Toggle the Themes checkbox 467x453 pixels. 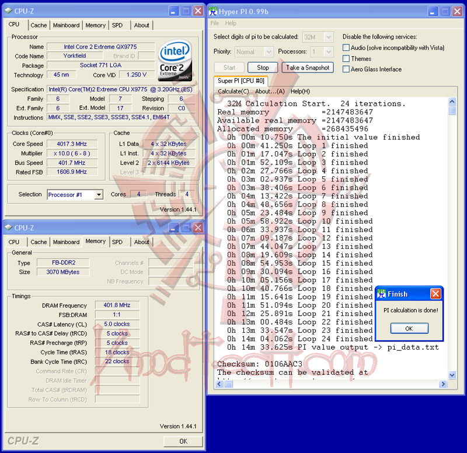346,58
